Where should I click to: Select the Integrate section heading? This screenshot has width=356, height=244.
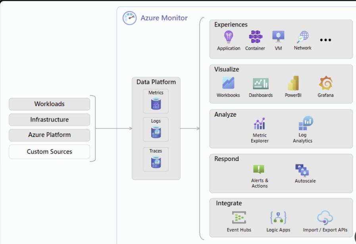tap(229, 203)
